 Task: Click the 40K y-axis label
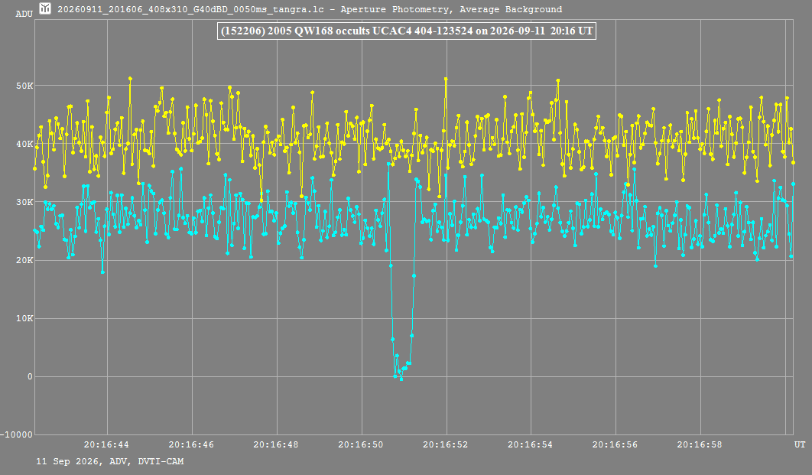pyautogui.click(x=24, y=144)
